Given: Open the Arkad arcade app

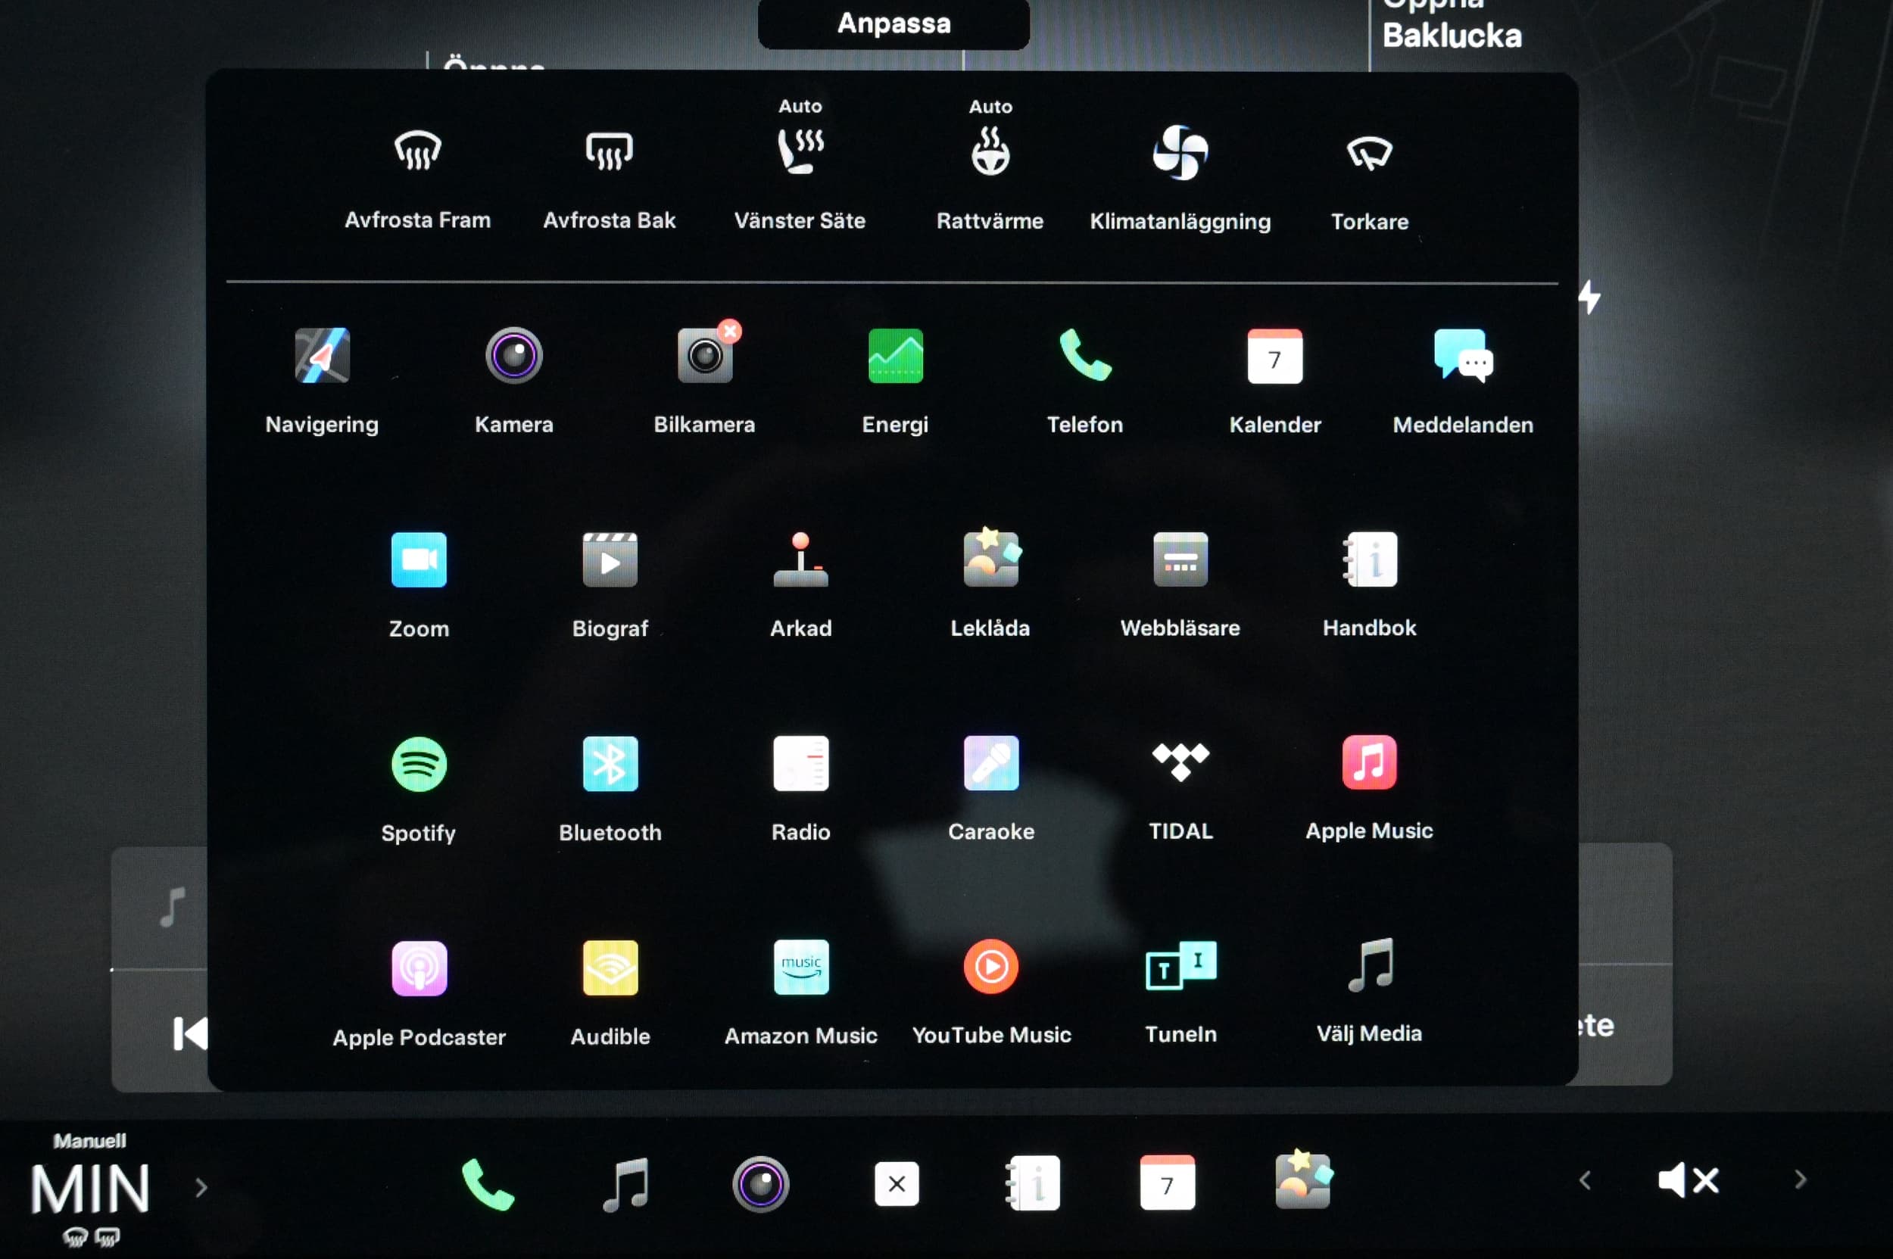Looking at the screenshot, I should click(800, 559).
